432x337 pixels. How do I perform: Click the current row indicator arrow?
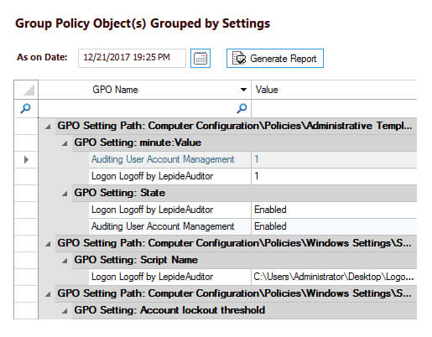point(26,159)
